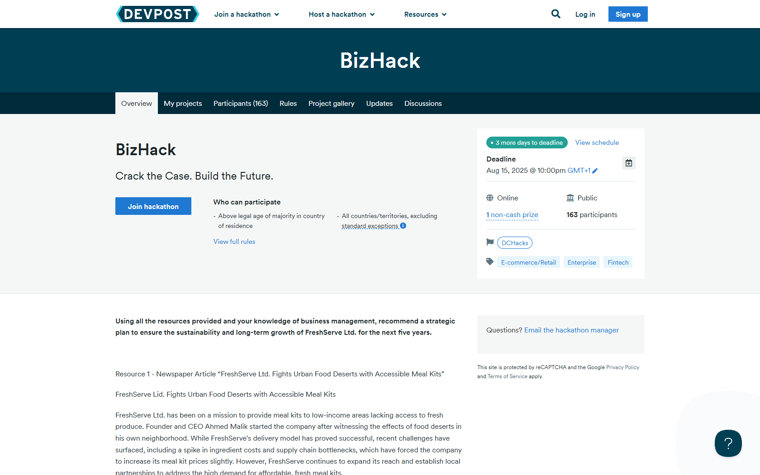Click the Devpost logo
This screenshot has height=475, width=760.
(157, 14)
